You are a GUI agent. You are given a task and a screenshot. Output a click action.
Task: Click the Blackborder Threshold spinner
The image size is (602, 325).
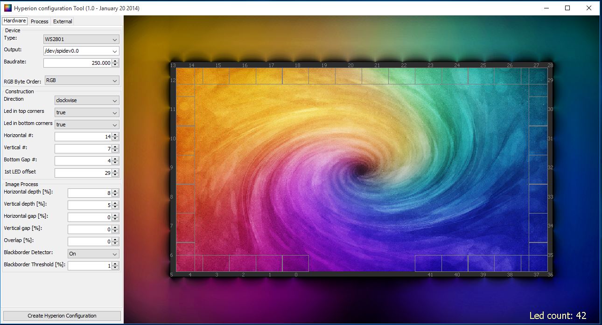[x=90, y=266]
